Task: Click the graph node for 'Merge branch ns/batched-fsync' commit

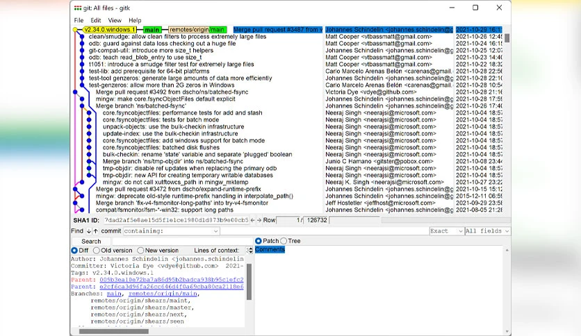Action: 82,106
